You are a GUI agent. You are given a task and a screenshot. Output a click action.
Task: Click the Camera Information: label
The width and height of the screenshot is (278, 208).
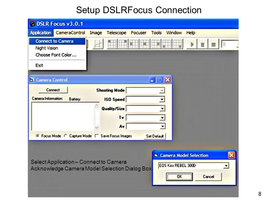click(47, 99)
